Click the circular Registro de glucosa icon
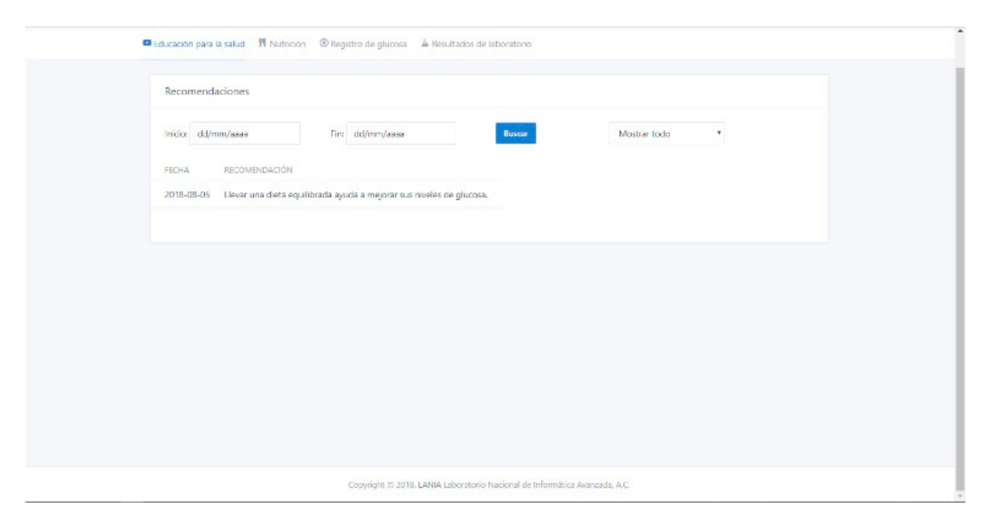Screen dimensions: 993x530 pyautogui.click(x=324, y=43)
